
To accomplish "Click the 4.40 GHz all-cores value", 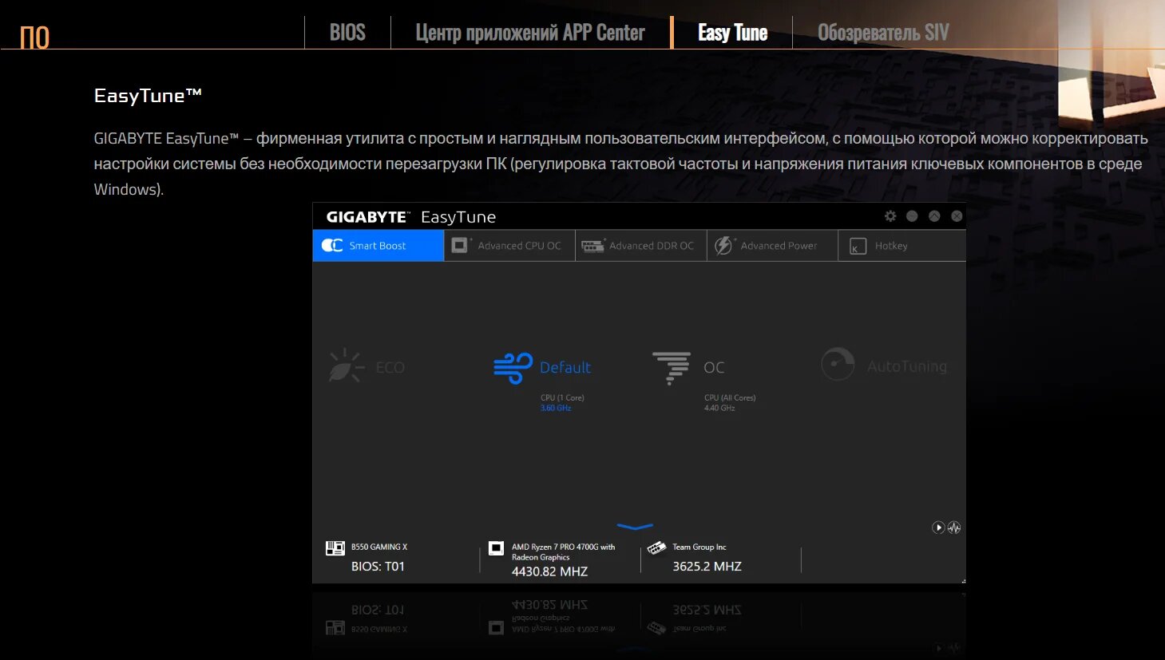I will 719,408.
